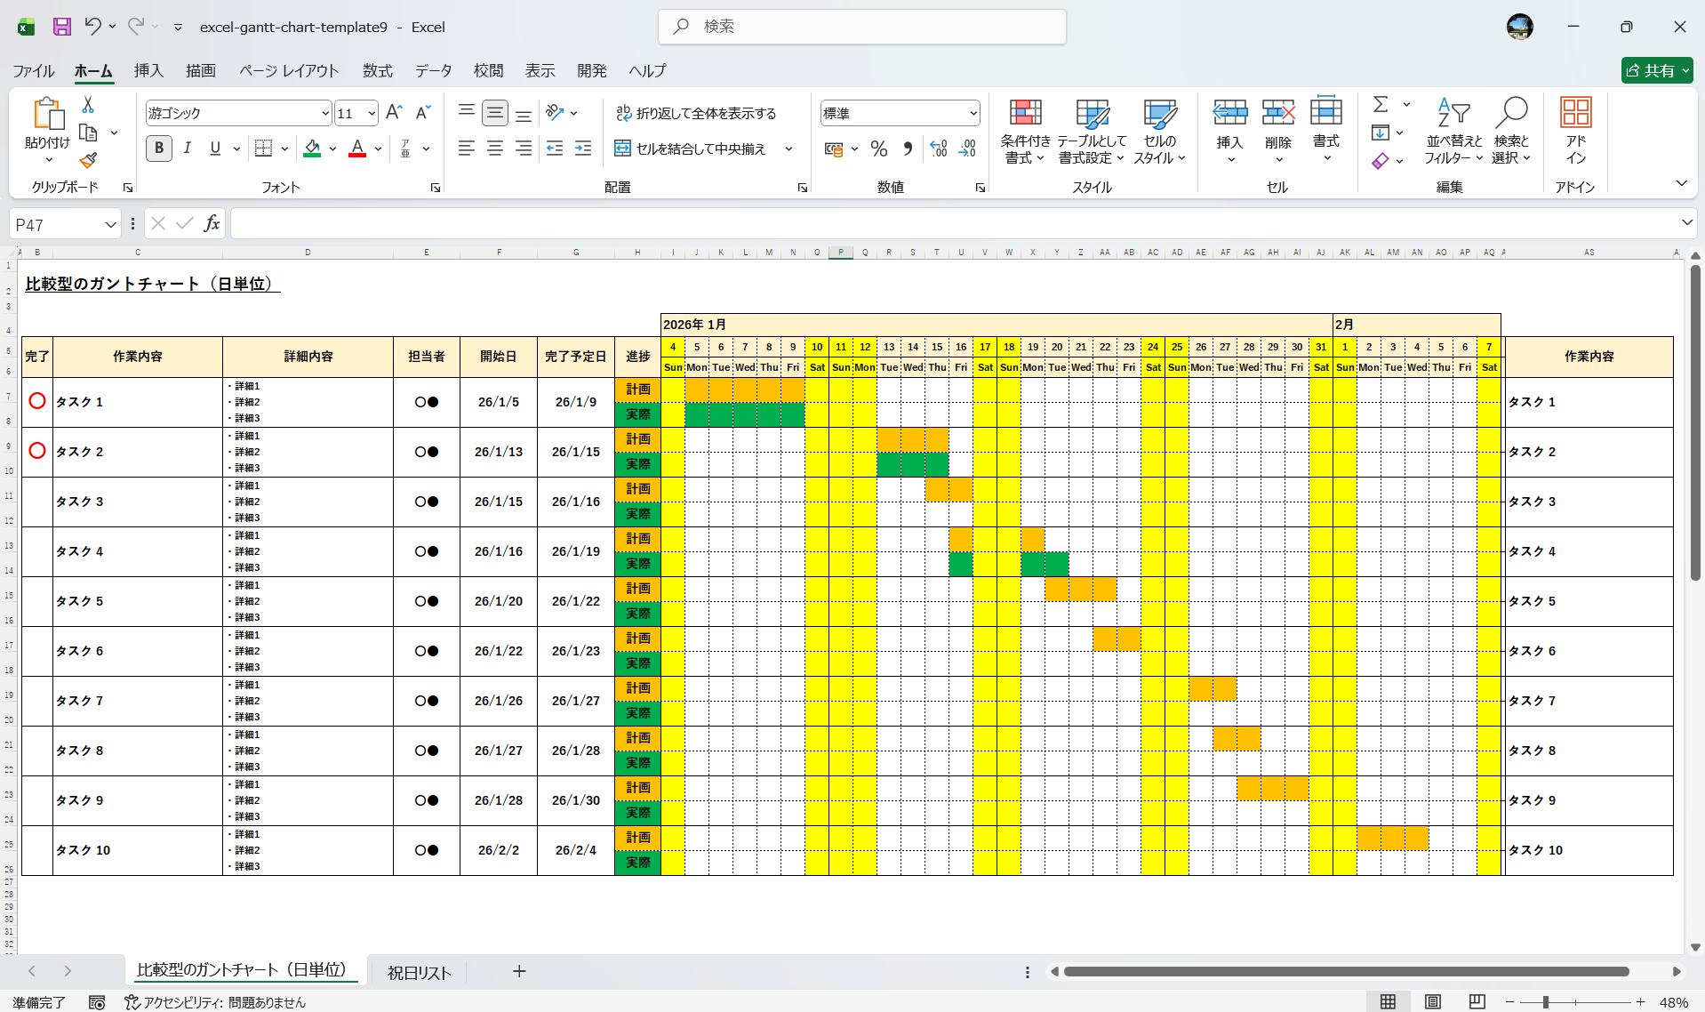Click the Cut scissors icon
Viewport: 1705px width, 1012px height.
click(88, 105)
